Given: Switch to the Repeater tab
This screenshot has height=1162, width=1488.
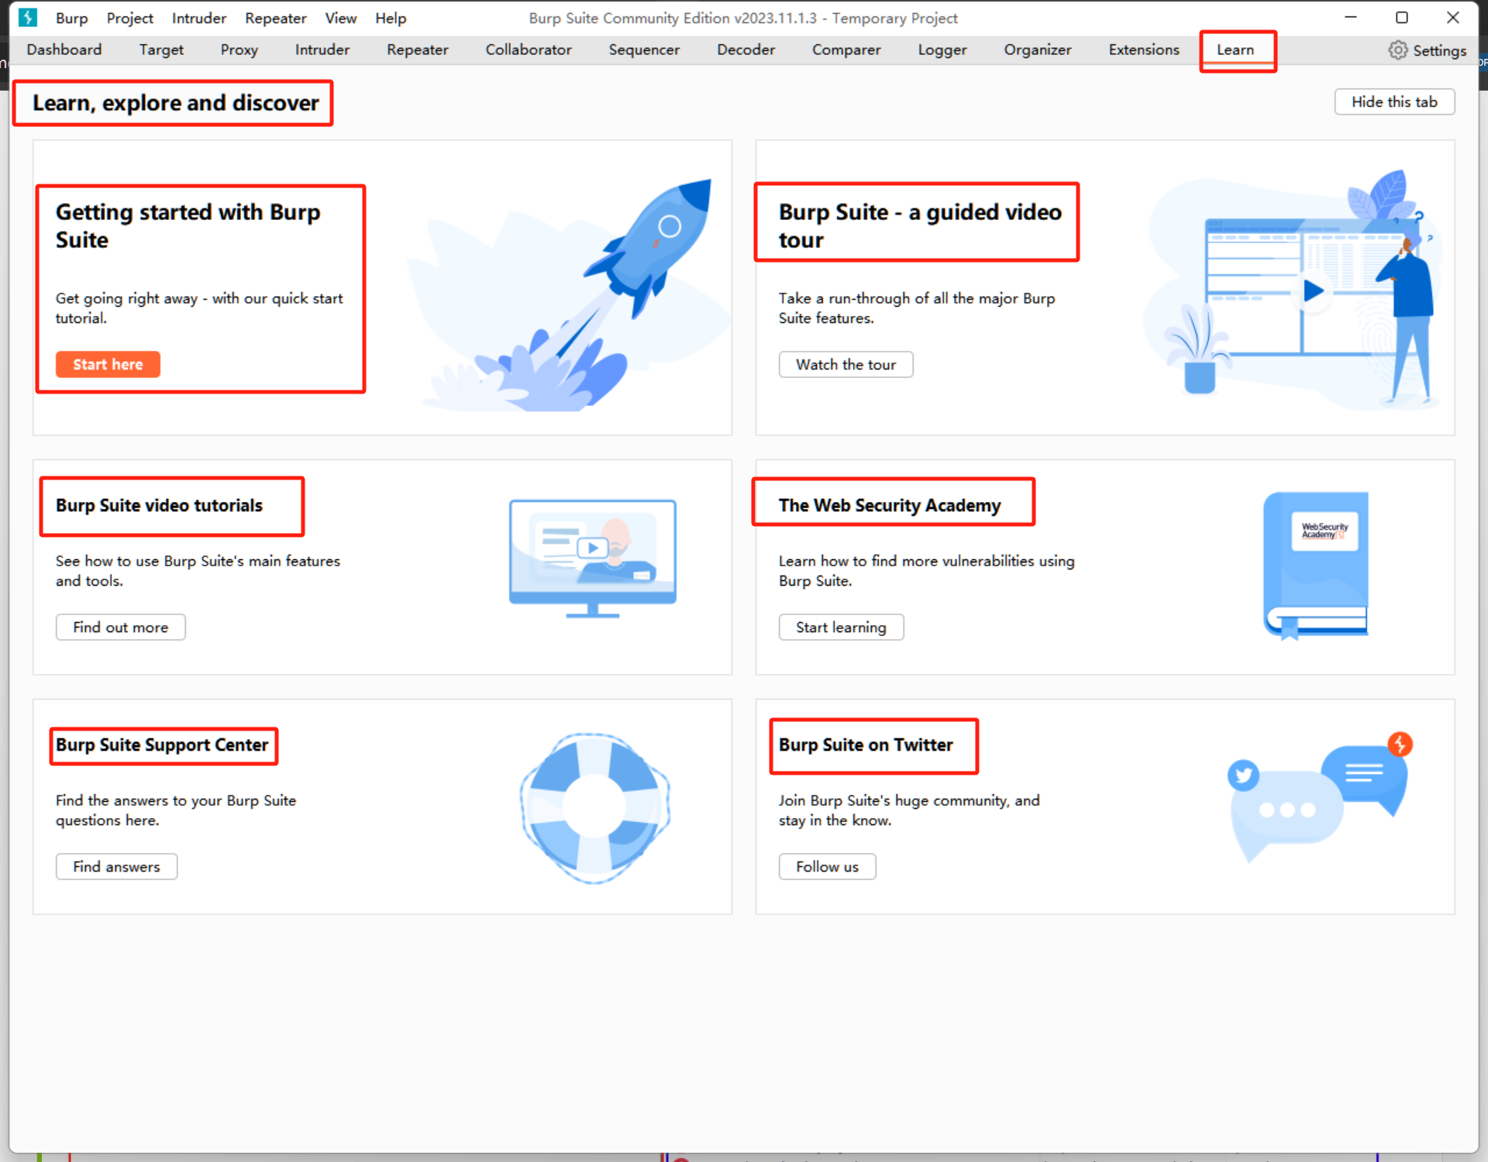Looking at the screenshot, I should (x=417, y=50).
